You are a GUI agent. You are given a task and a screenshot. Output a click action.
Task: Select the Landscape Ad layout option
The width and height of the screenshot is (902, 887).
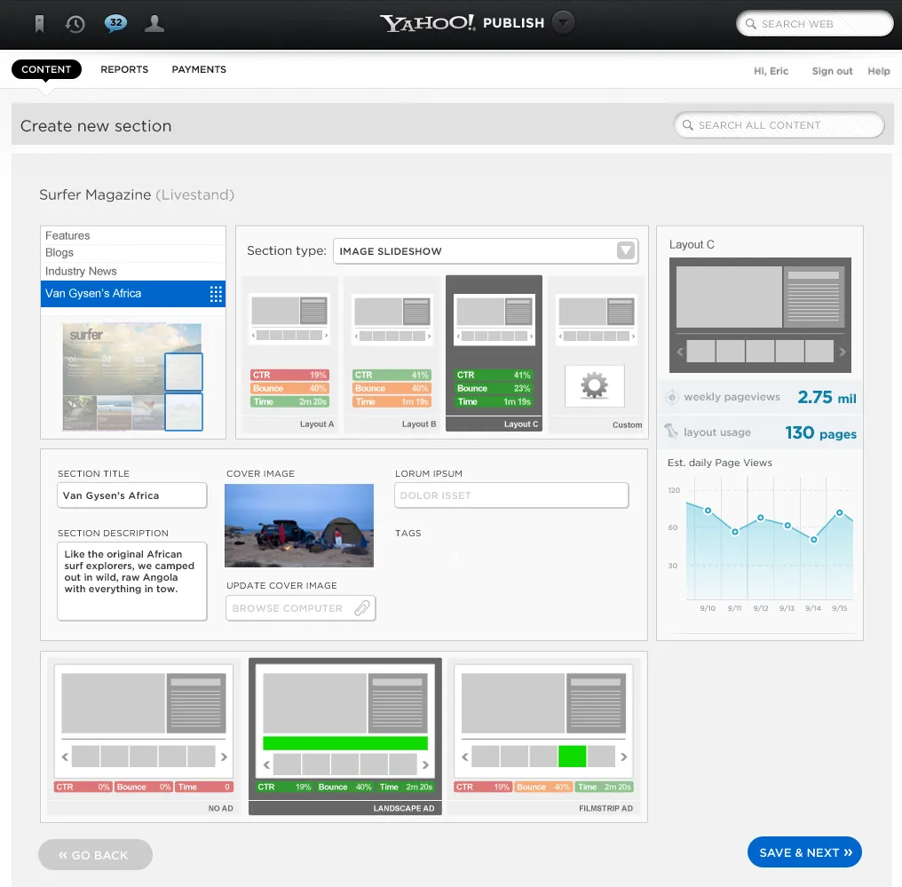coord(345,736)
